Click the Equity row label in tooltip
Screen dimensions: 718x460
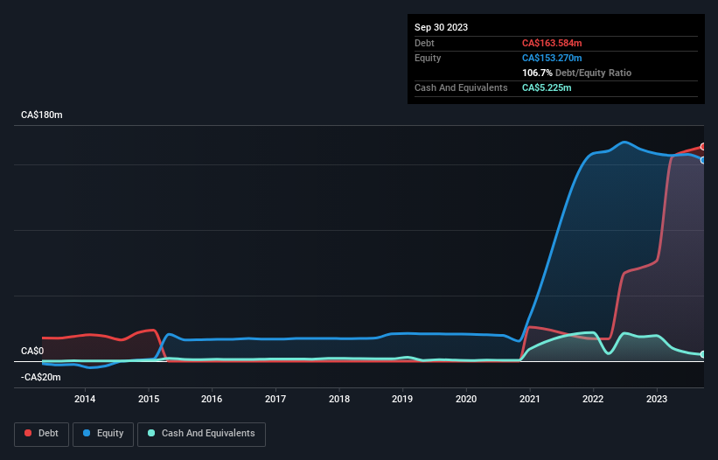[428, 58]
